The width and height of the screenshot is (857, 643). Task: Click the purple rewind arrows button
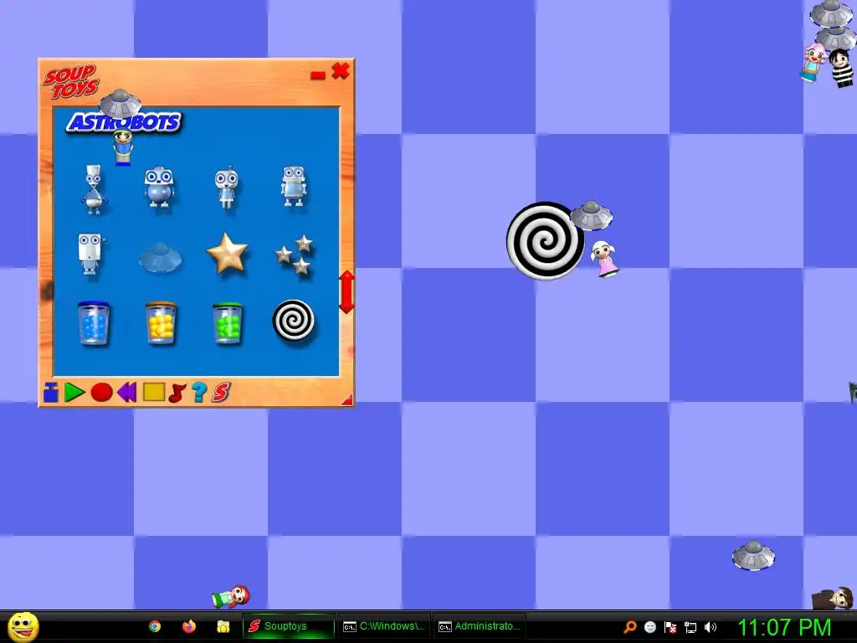(x=127, y=392)
